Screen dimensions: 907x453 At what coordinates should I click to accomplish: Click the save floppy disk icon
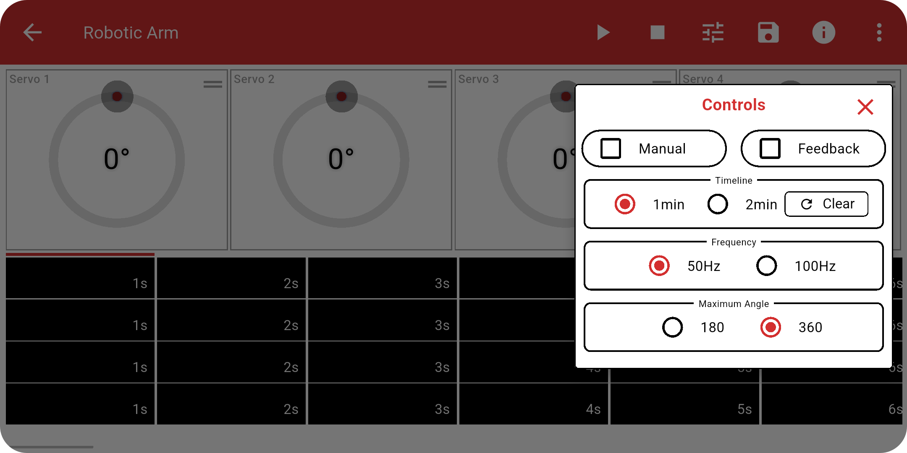pyautogui.click(x=768, y=32)
